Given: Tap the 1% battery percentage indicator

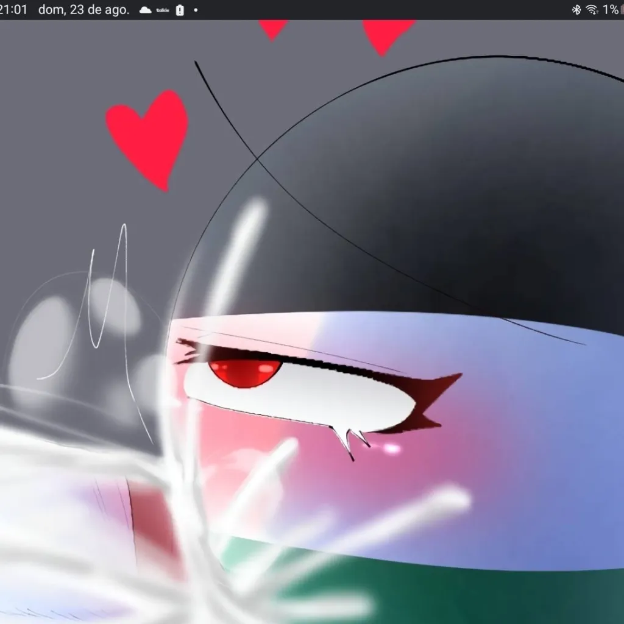Looking at the screenshot, I should pos(611,10).
